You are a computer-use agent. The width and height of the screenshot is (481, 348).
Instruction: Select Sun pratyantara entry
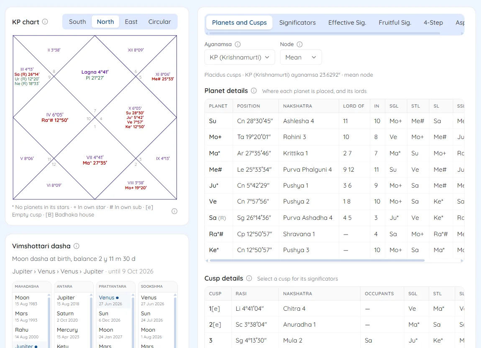[113, 316]
